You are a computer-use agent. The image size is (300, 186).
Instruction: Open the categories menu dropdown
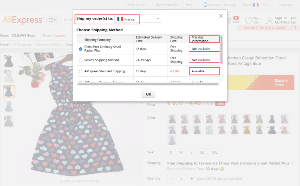click(x=52, y=20)
